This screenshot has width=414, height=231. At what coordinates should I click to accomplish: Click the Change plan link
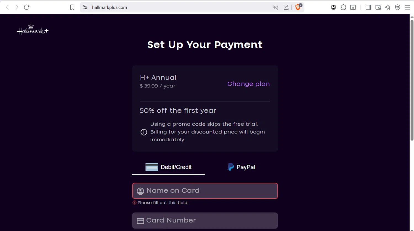point(248,84)
